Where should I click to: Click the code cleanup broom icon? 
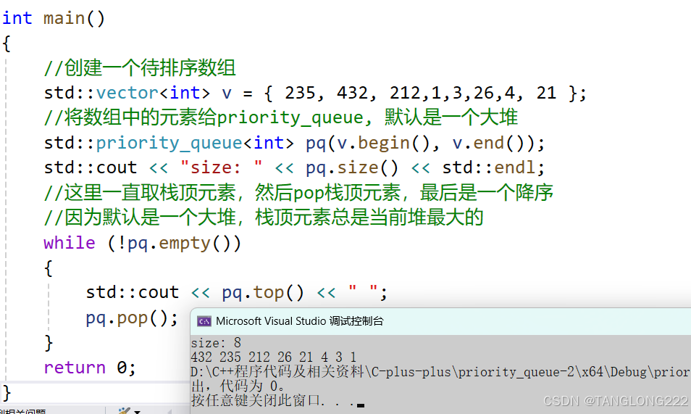click(x=125, y=411)
